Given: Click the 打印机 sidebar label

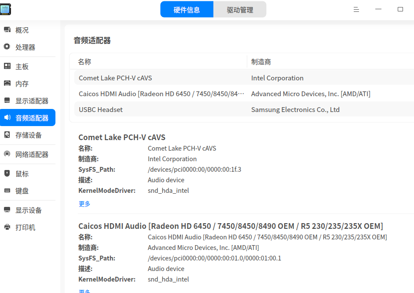Looking at the screenshot, I should pyautogui.click(x=26, y=228).
